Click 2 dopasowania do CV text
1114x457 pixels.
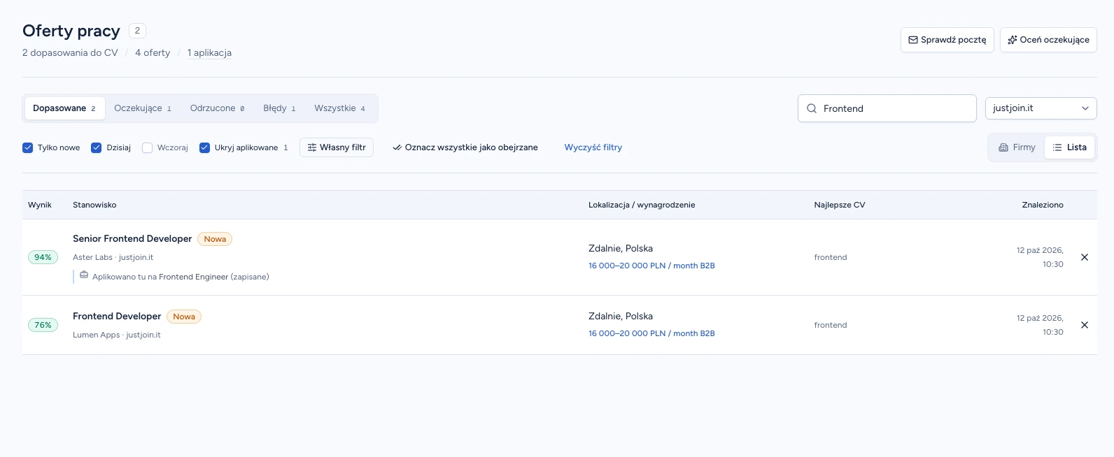[70, 53]
